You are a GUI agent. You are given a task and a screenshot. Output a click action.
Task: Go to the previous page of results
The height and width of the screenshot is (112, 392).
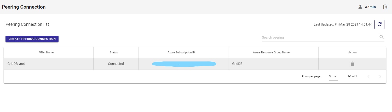click(x=368, y=77)
